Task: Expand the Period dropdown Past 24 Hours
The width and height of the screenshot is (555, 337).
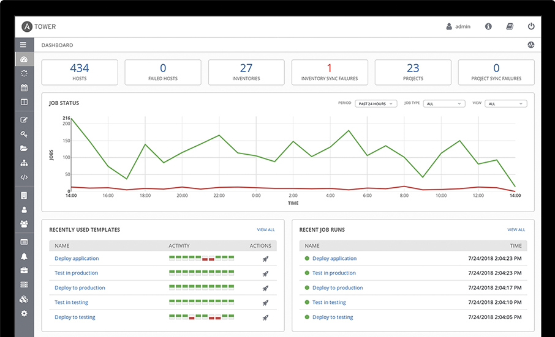Action: pyautogui.click(x=376, y=104)
